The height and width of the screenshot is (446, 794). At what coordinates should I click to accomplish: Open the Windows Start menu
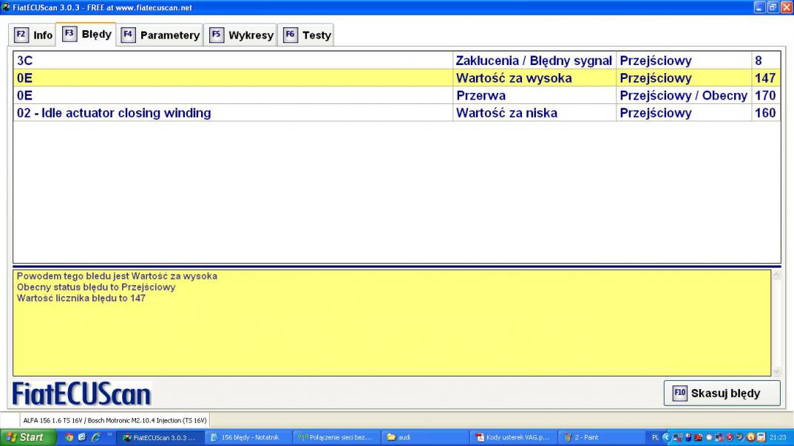point(27,437)
